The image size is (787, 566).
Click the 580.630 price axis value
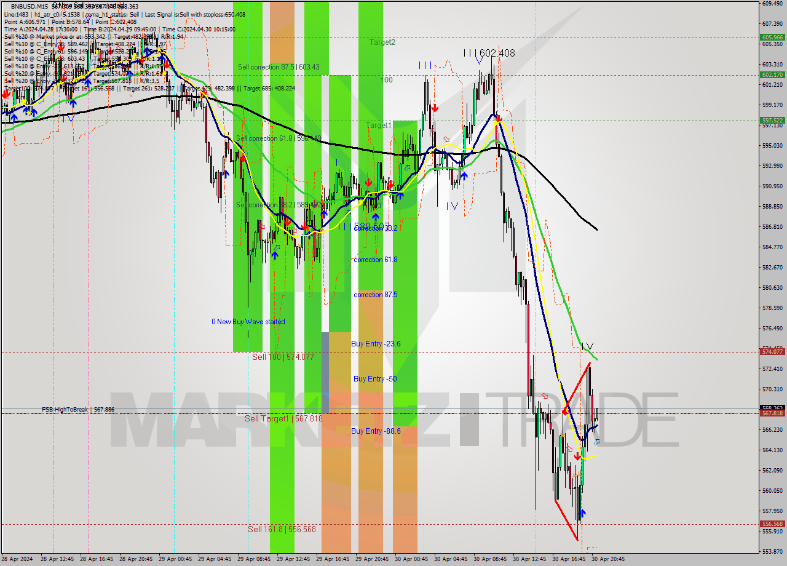point(773,287)
